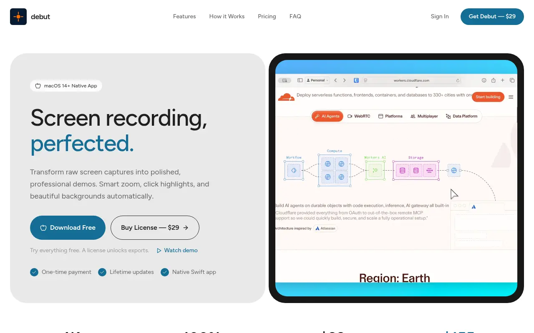Click the Atlassian badge
Viewport: 534px width, 333px height.
pos(325,229)
